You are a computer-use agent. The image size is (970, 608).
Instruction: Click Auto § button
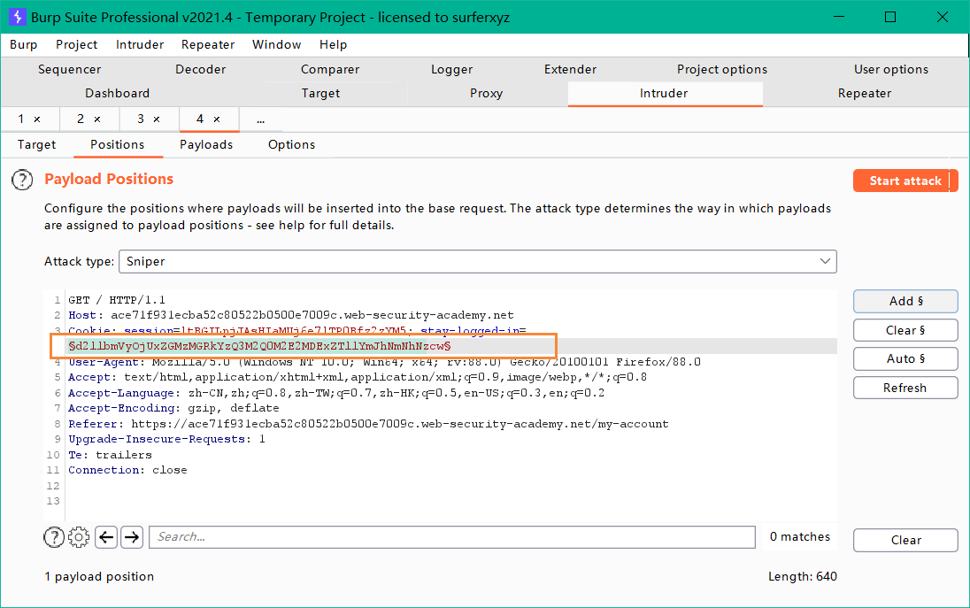click(x=905, y=358)
